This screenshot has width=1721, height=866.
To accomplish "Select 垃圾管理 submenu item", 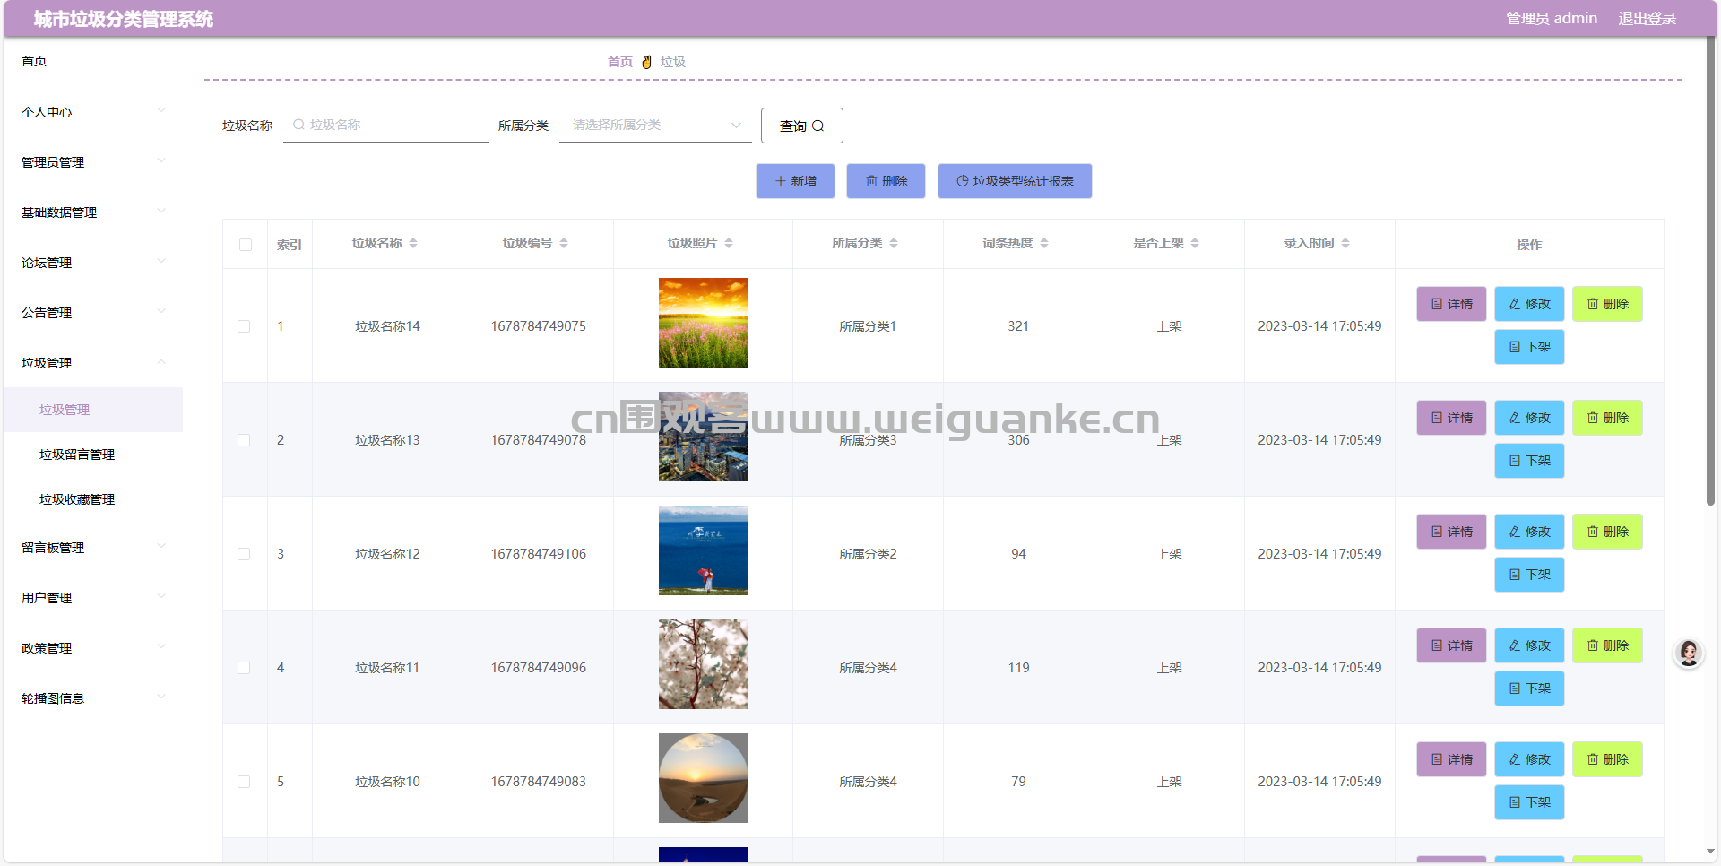I will [x=93, y=410].
